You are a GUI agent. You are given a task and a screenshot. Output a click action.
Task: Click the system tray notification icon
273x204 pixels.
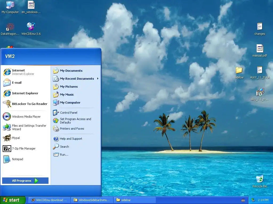pyautogui.click(x=253, y=200)
